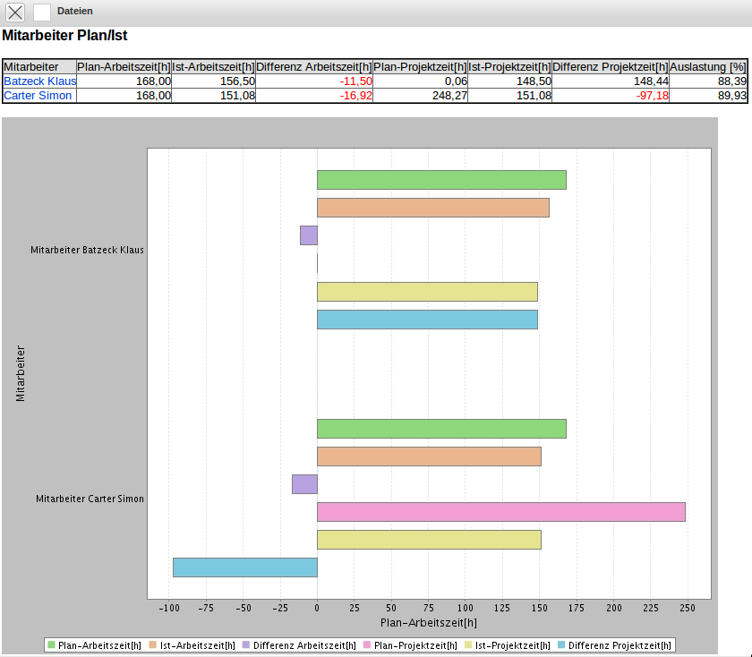Select the Mitarbeiter column header
This screenshot has width=752, height=657.
point(31,67)
